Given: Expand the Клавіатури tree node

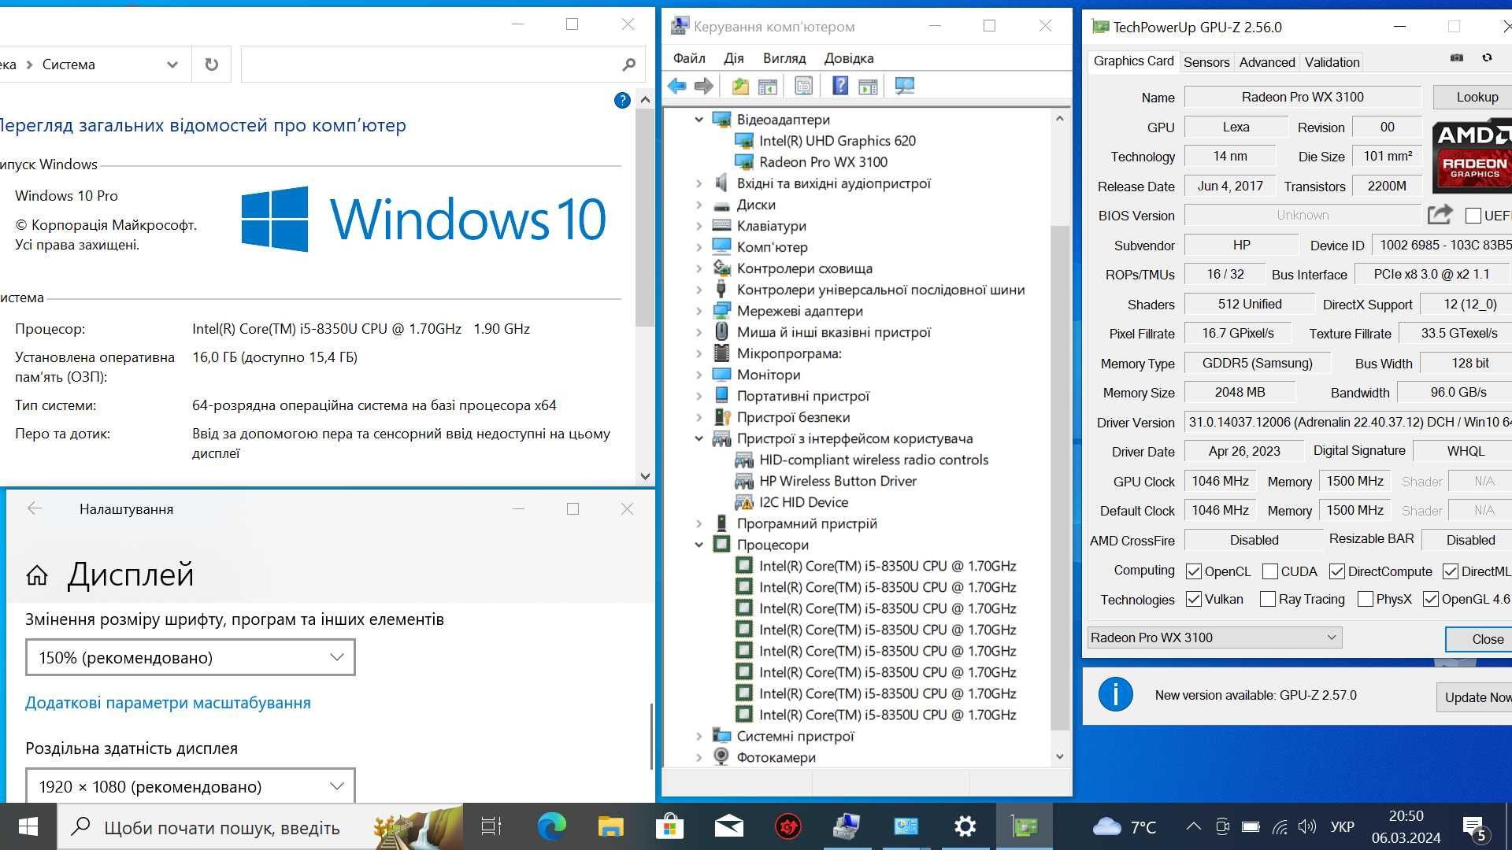Looking at the screenshot, I should [x=699, y=226].
